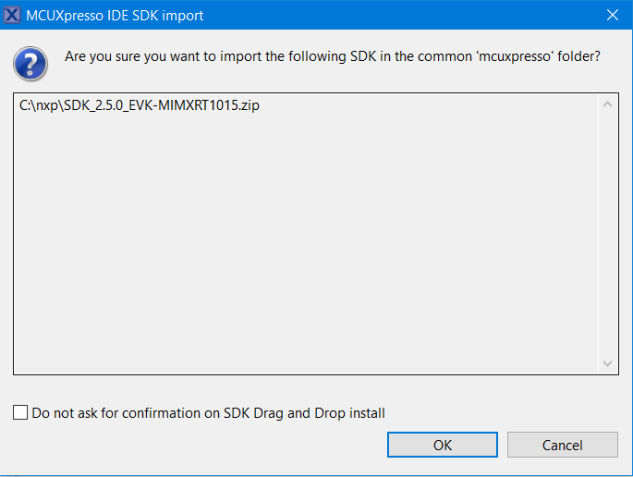This screenshot has height=477, width=633.
Task: Click the blue question mark icon
Action: click(30, 64)
